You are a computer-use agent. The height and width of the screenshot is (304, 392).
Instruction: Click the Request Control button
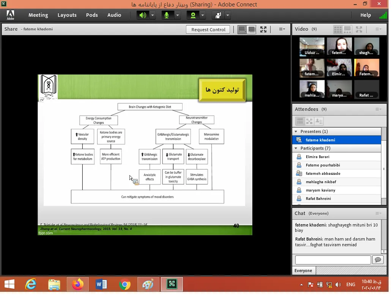point(208,30)
